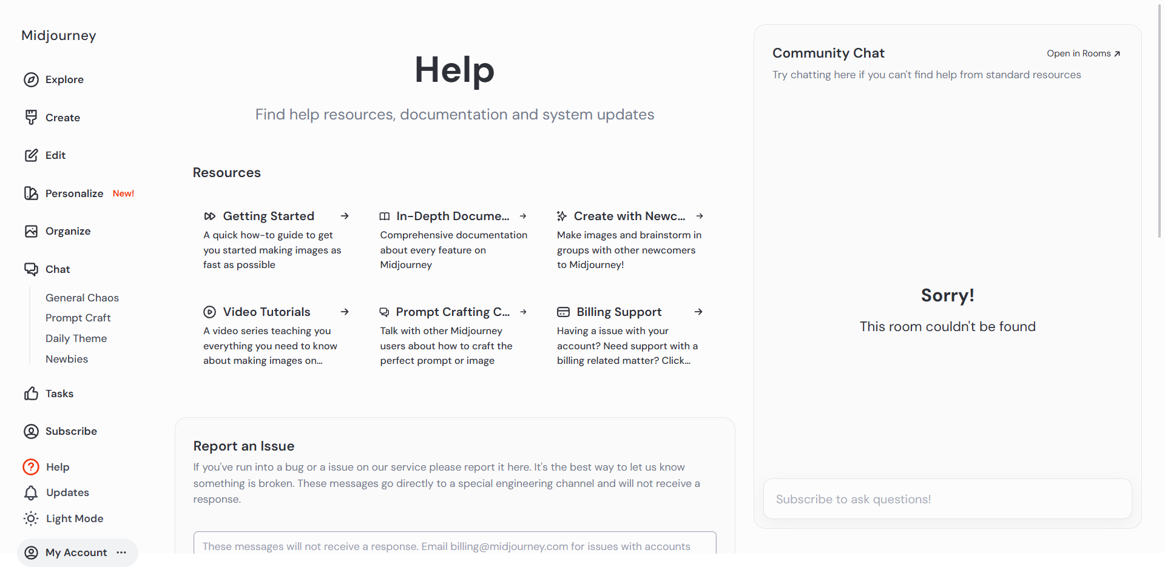This screenshot has width=1165, height=567.
Task: Go to Tasks page
Action: pyautogui.click(x=59, y=394)
